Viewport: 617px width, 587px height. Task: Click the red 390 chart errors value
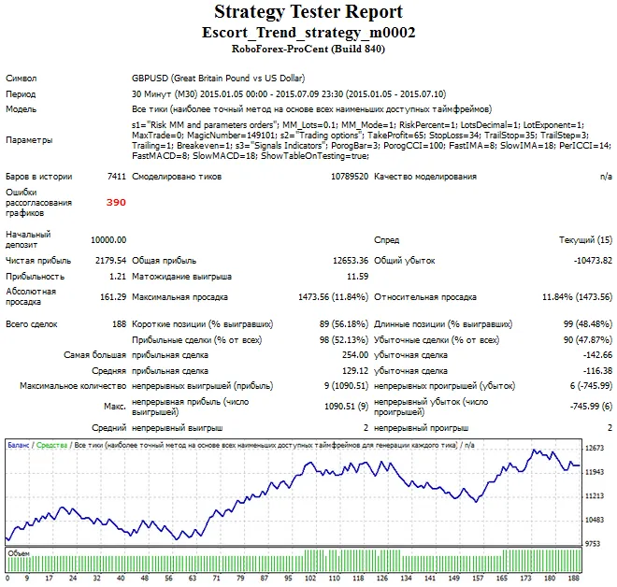[x=116, y=202]
